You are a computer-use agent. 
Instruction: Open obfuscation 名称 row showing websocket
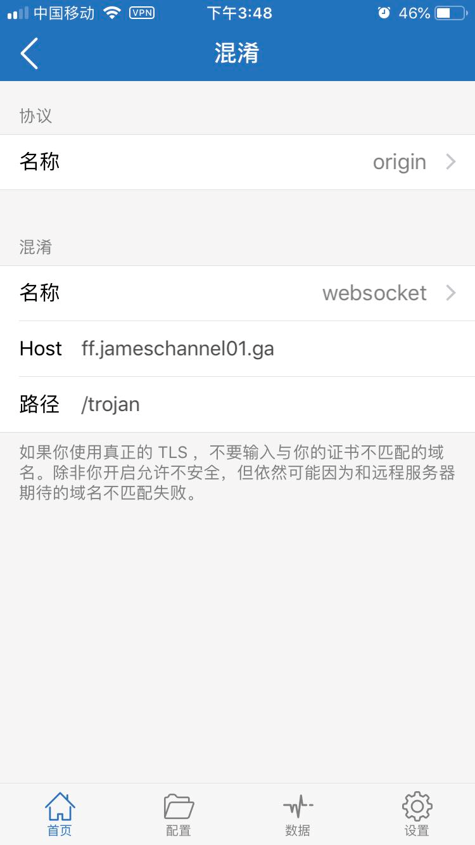coord(237,293)
